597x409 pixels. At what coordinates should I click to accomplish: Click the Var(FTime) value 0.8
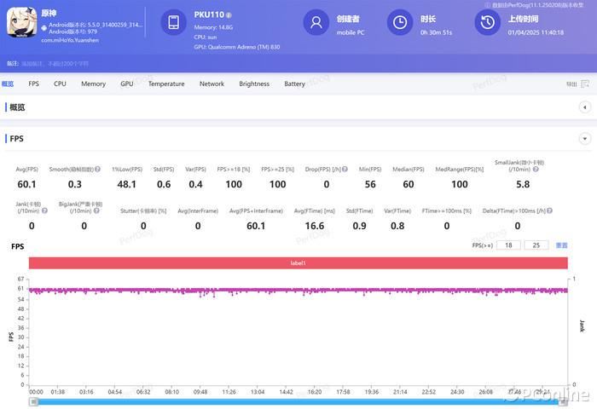tap(397, 226)
